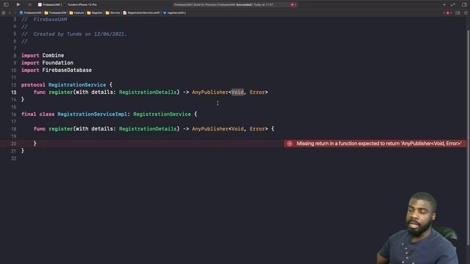The image size is (470, 264).
Task: Select Feature folder in the jump bar
Action: point(76,13)
